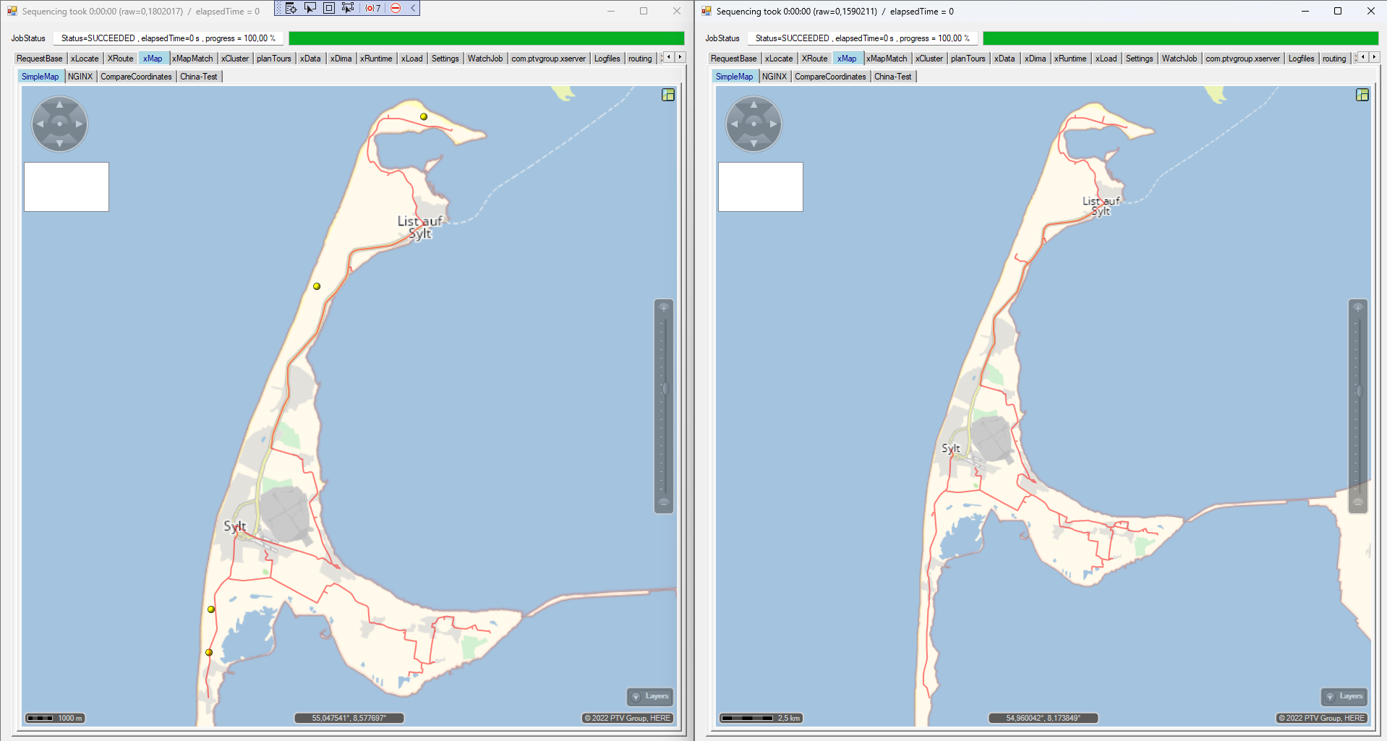1387x741 pixels.
Task: Zoom in with plus icon on left map
Action: [x=664, y=308]
